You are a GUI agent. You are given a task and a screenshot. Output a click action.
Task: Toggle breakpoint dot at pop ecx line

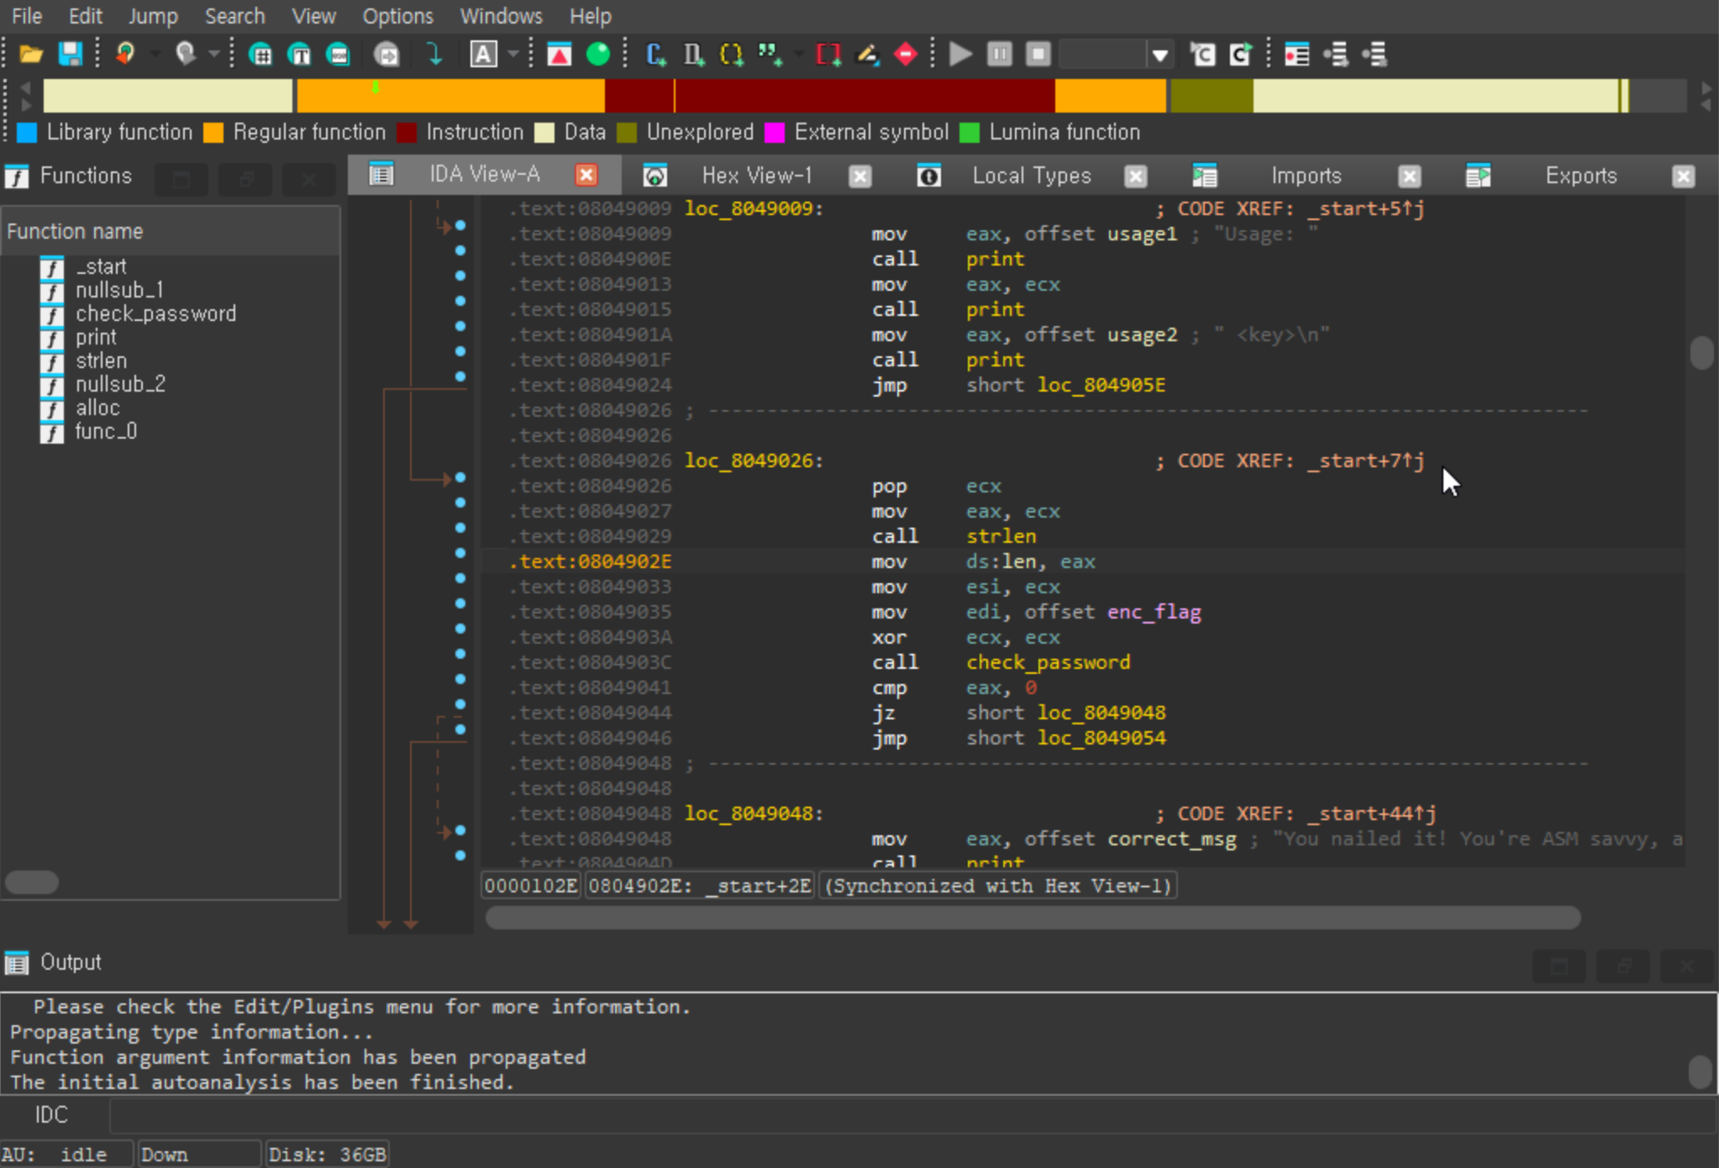click(x=460, y=477)
